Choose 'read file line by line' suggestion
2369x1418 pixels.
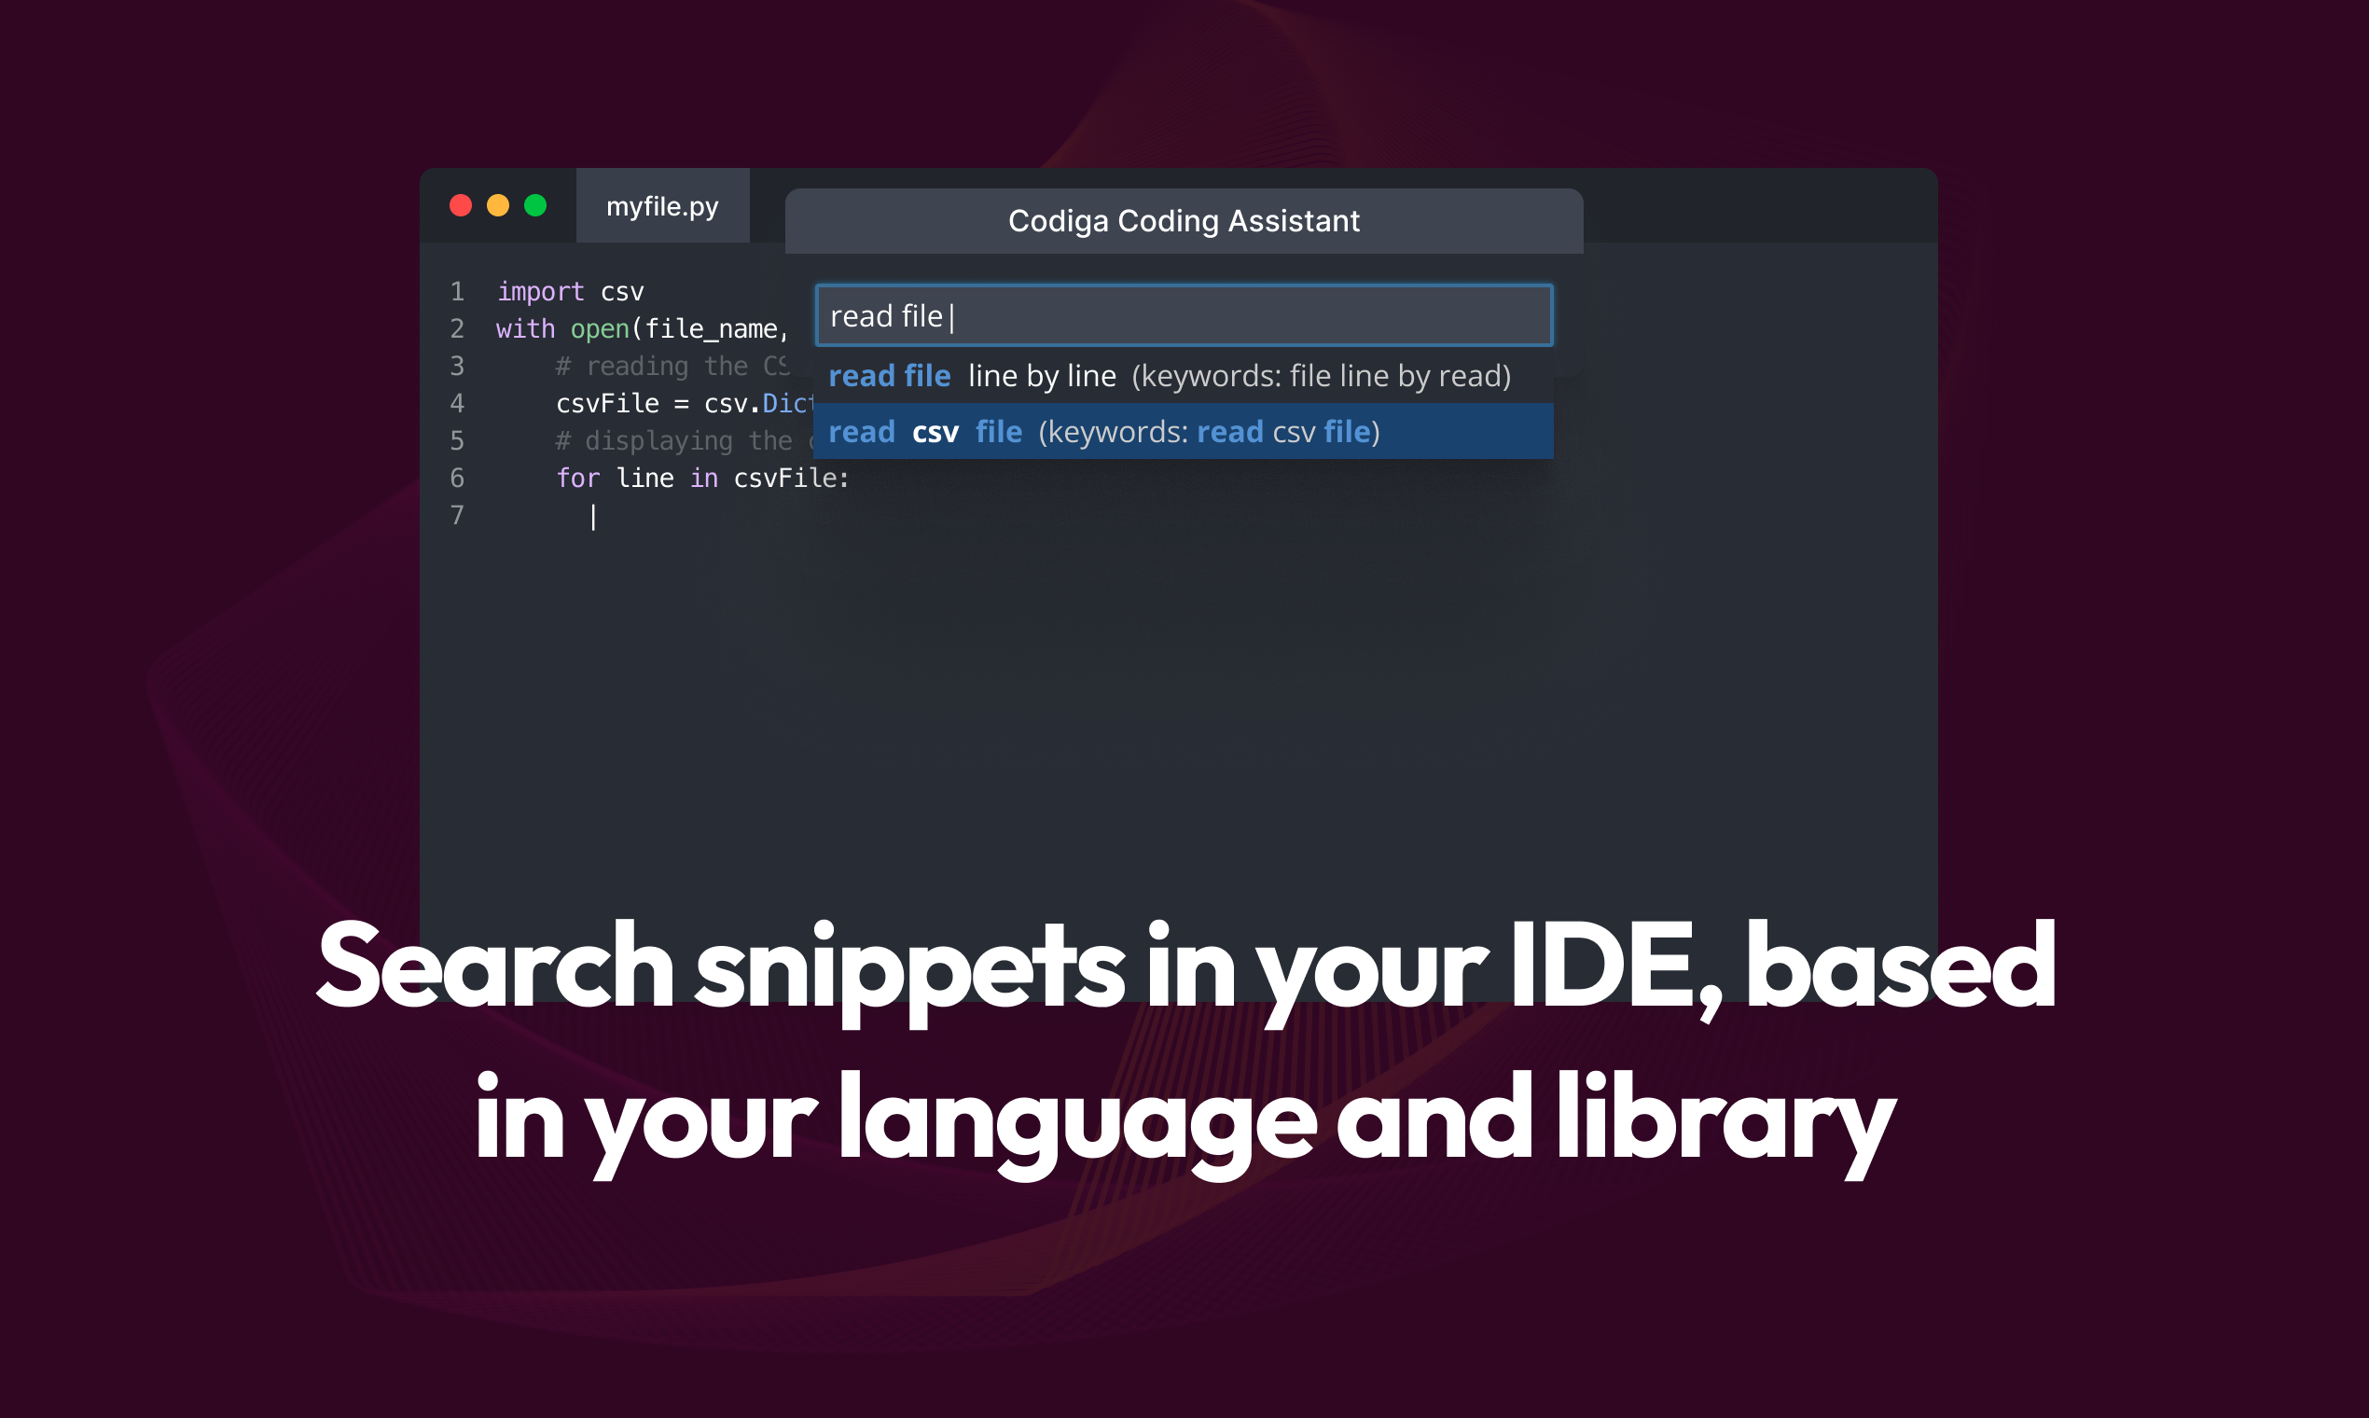1184,376
